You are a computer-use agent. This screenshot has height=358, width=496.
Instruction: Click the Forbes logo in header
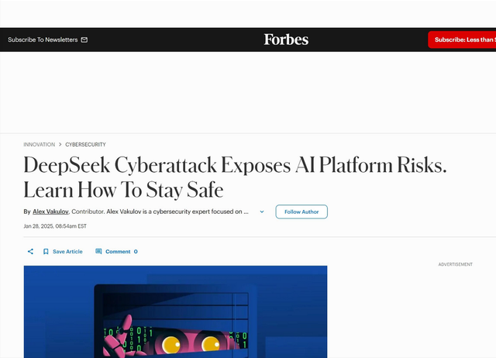pos(286,40)
